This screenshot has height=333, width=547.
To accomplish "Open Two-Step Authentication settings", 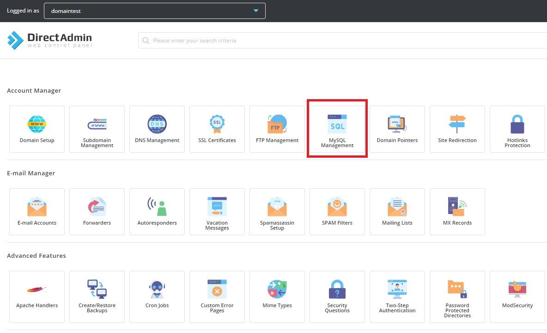I will 397,294.
